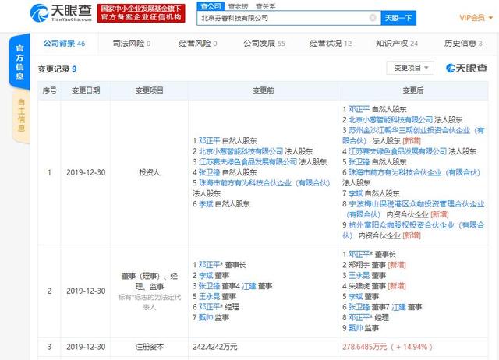Open 王永昆 董事 link in 变更后 column
This screenshot has height=360, width=499.
359,275
